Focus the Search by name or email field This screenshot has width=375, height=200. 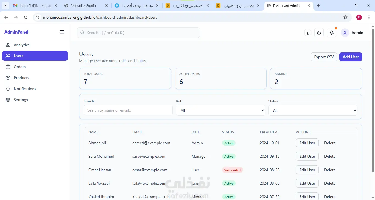(x=128, y=110)
